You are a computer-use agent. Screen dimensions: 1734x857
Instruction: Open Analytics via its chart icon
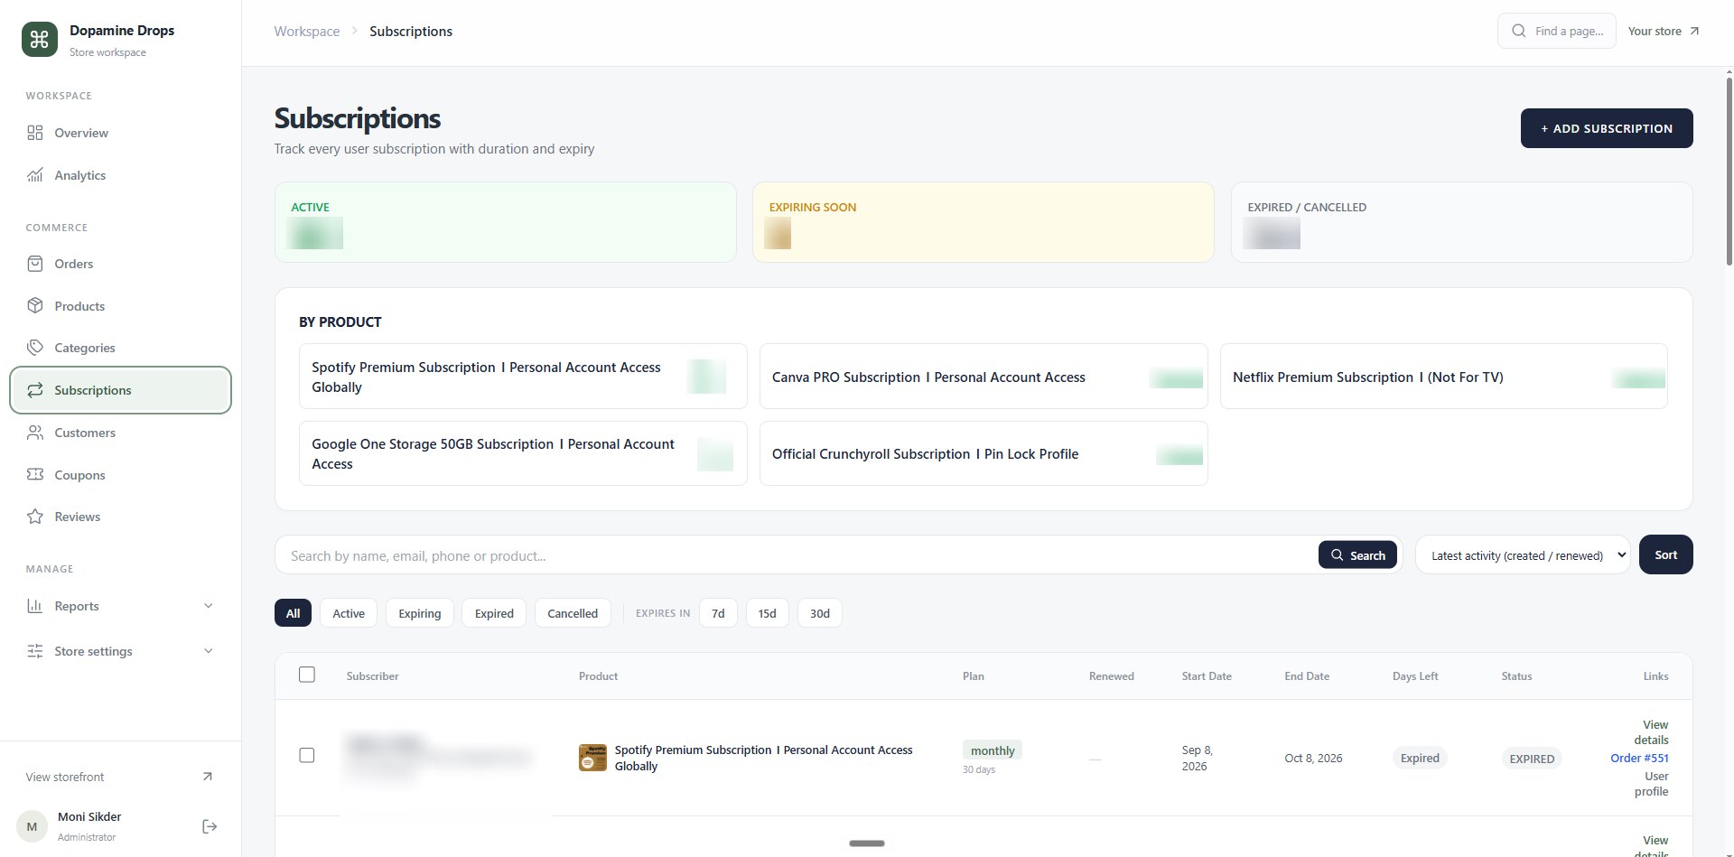(x=35, y=175)
